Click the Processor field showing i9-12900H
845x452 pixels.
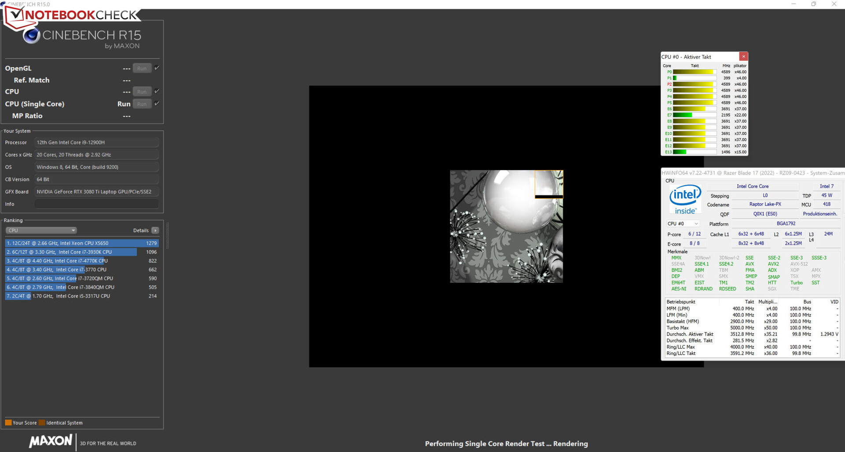[x=96, y=142]
